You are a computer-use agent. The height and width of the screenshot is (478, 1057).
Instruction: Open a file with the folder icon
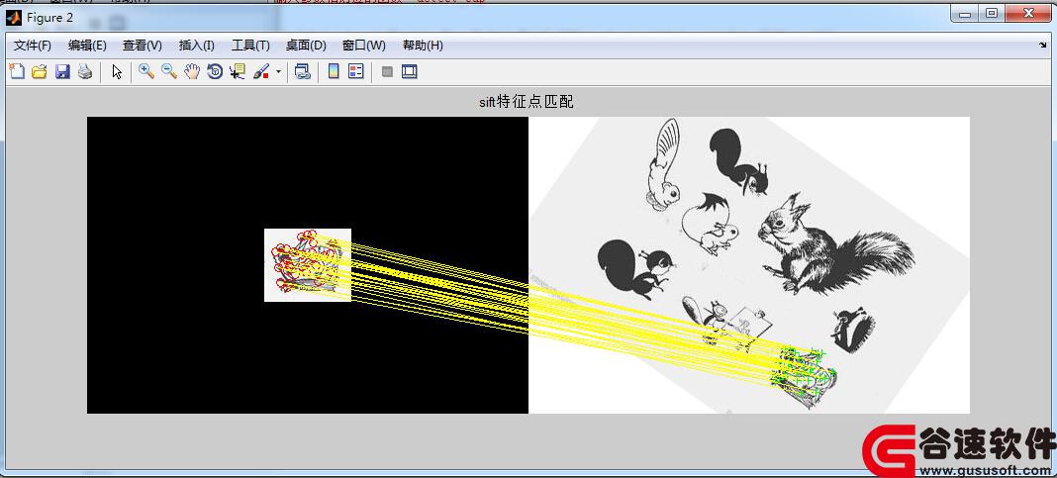[x=40, y=71]
